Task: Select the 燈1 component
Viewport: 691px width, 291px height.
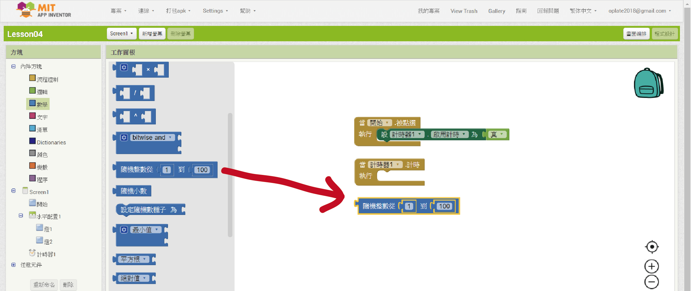Action: (44, 229)
